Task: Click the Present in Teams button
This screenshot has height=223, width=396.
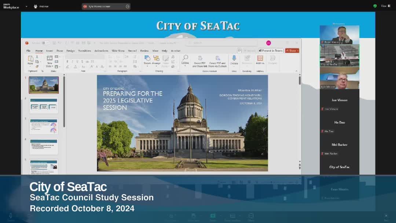Action: 271,51
